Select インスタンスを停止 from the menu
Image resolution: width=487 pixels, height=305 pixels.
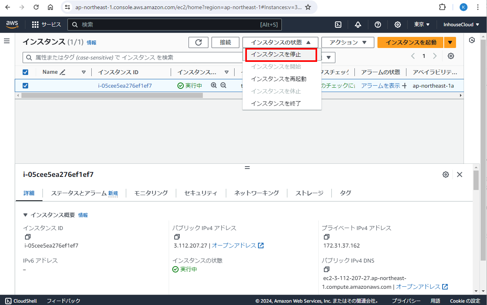(x=281, y=54)
